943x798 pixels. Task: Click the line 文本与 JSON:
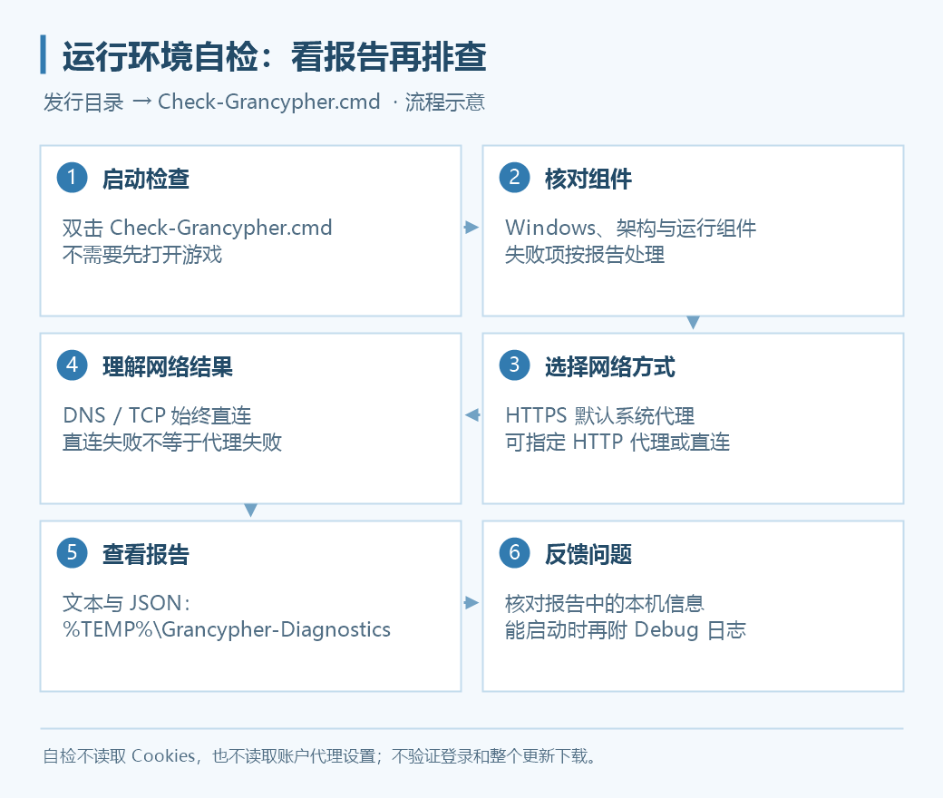point(127,603)
